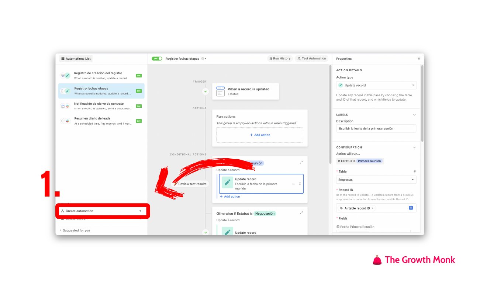Select Registro de creación del registro automation

click(101, 76)
